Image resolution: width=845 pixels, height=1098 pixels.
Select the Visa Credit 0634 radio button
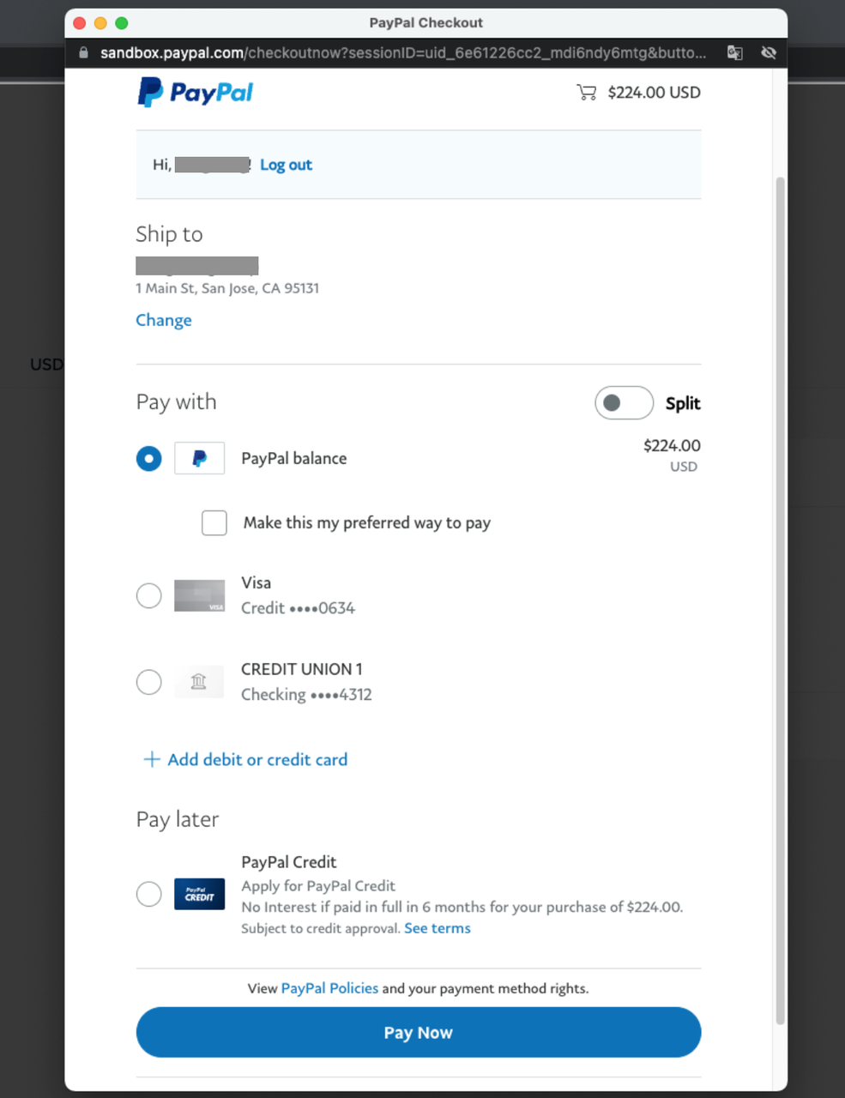pyautogui.click(x=149, y=595)
